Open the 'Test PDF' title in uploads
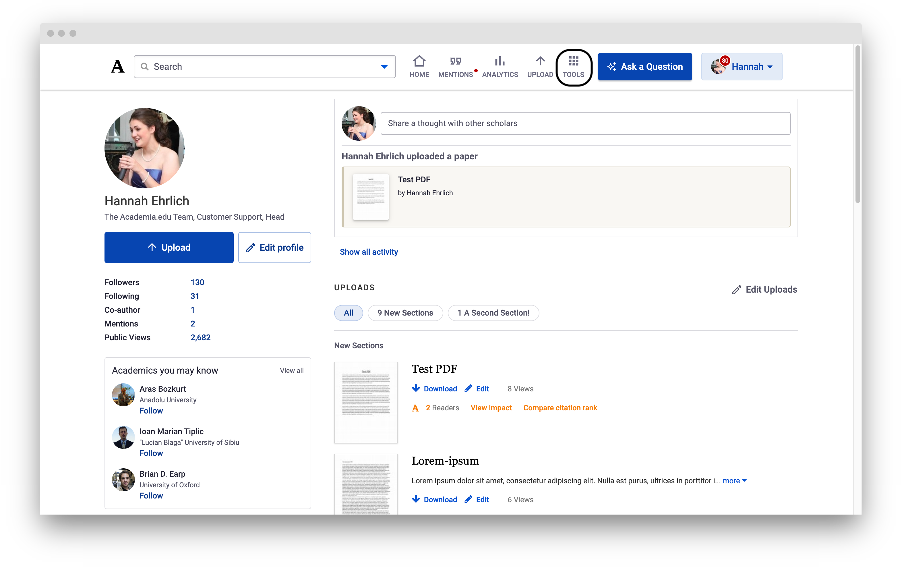This screenshot has height=572, width=902. [435, 369]
